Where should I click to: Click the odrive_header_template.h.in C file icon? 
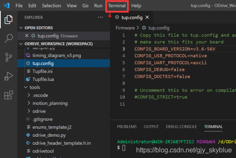tap(28, 143)
